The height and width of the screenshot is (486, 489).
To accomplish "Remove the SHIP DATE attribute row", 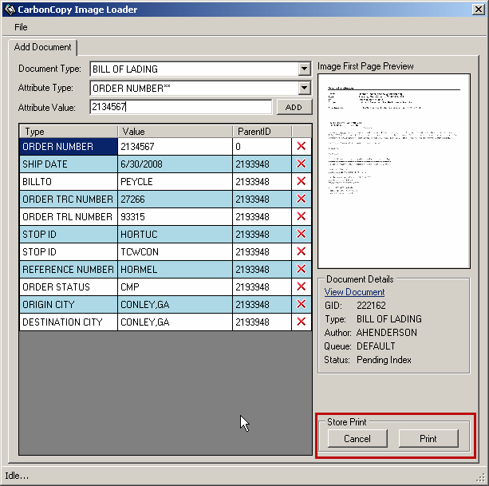I will (301, 164).
